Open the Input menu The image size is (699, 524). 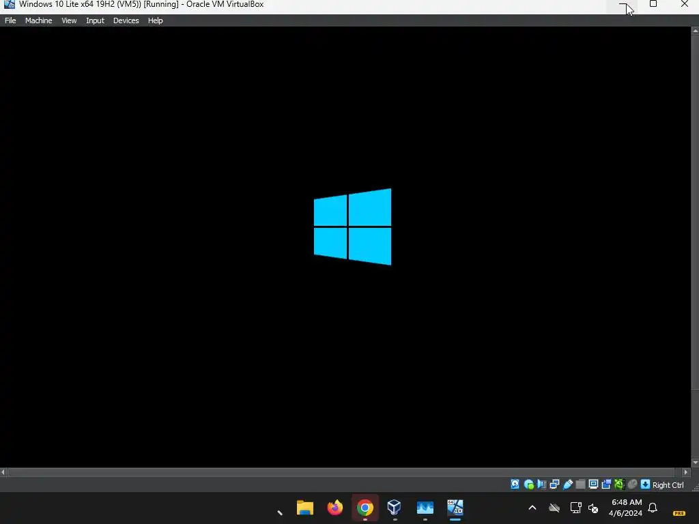click(95, 20)
